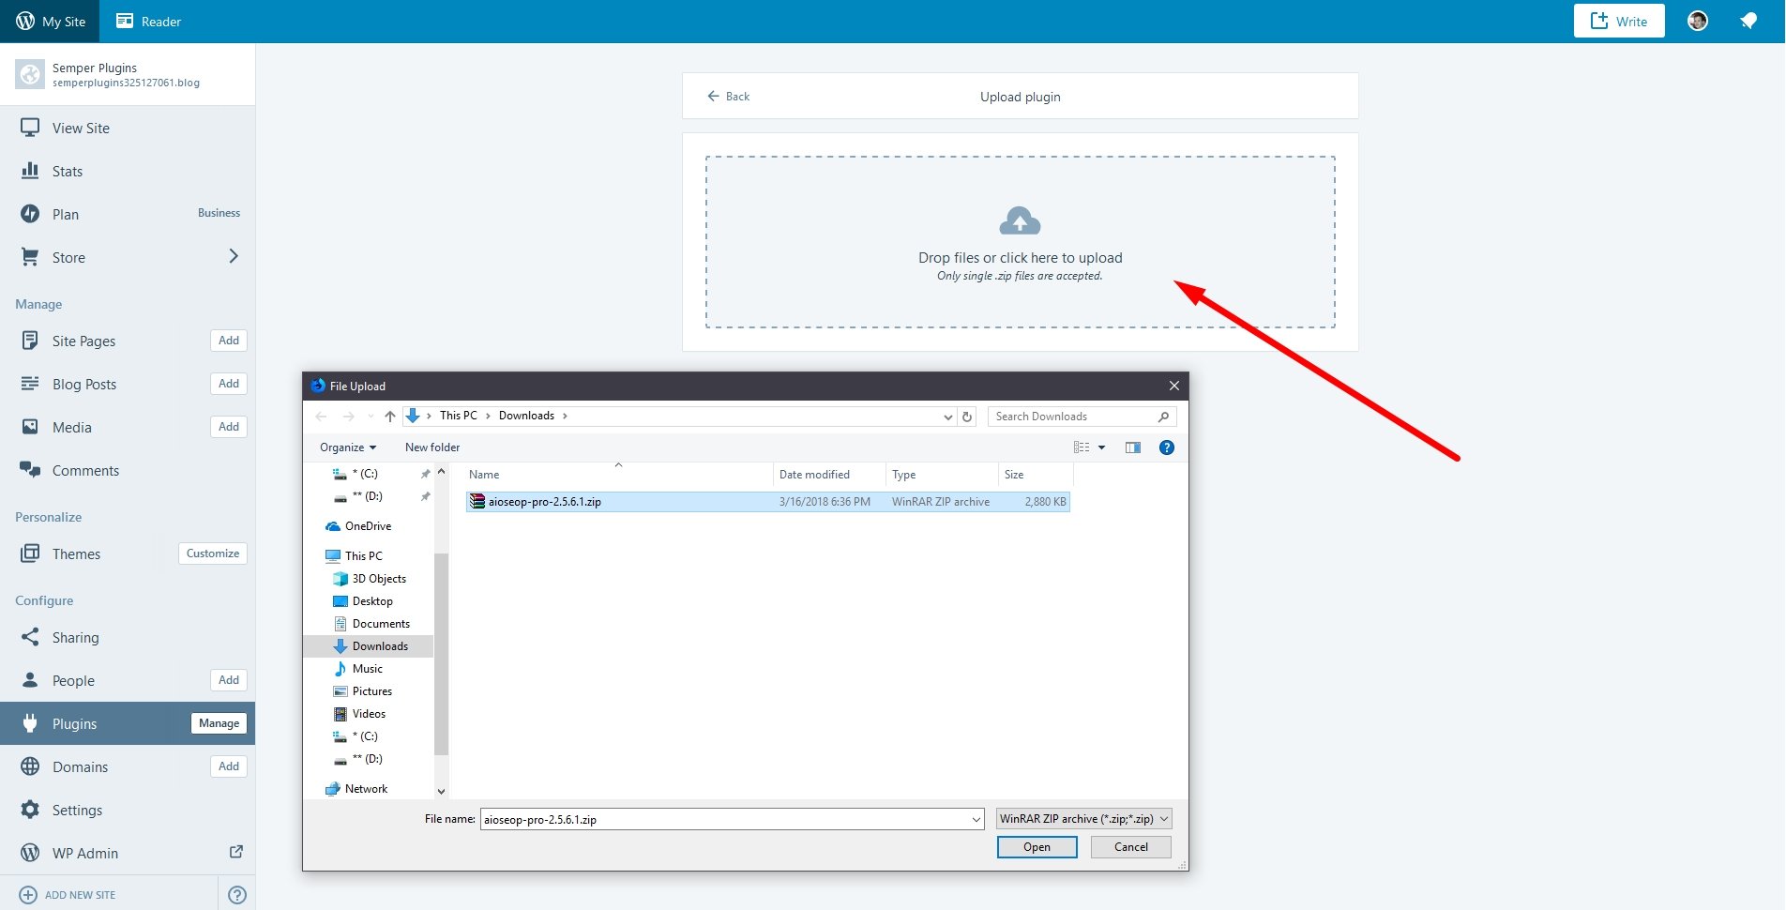This screenshot has height=910, width=1786.
Task: Refresh the Downloads folder listing
Action: click(967, 417)
